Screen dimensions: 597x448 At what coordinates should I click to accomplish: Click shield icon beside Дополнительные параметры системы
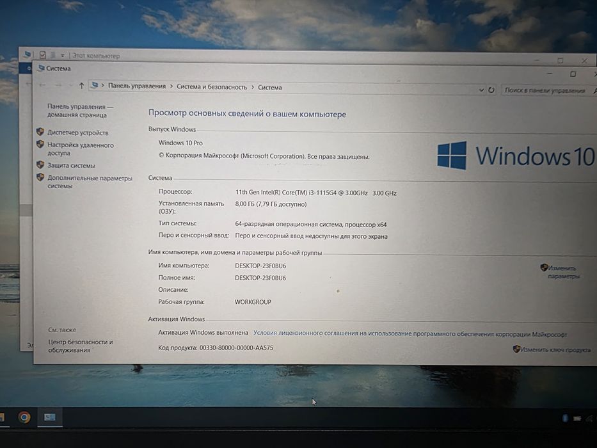click(40, 177)
